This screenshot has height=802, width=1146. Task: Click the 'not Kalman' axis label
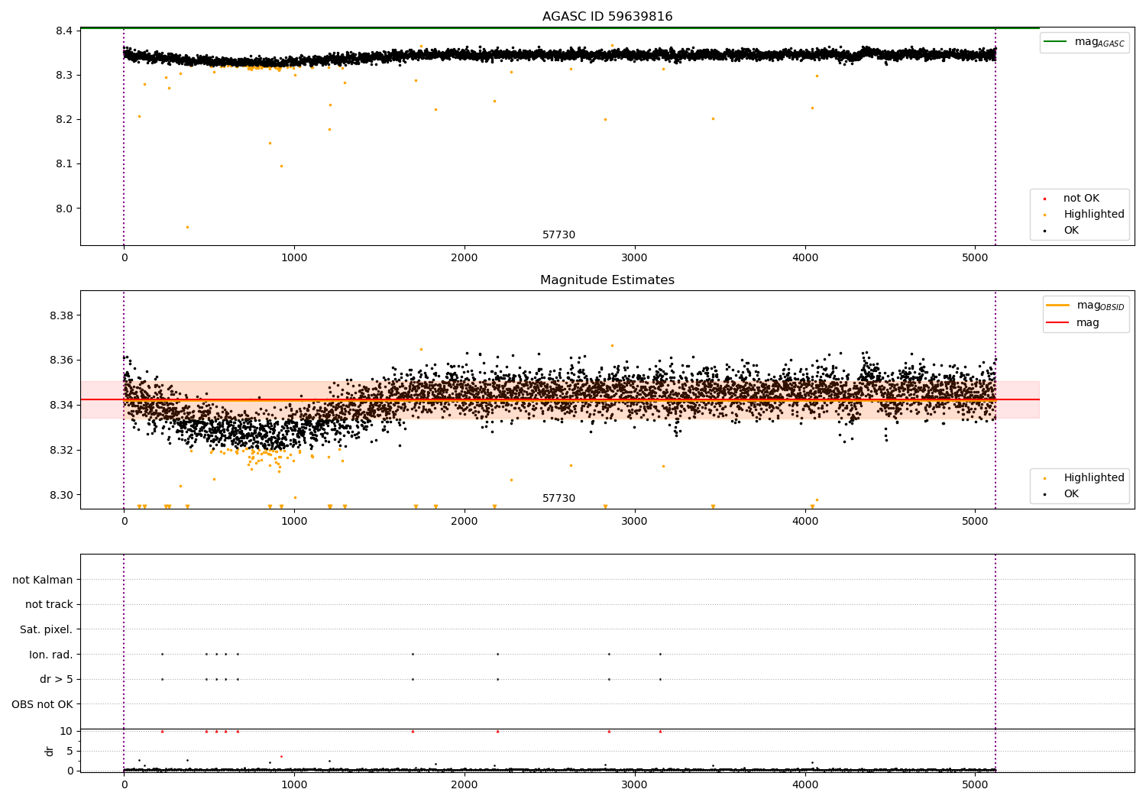43,580
